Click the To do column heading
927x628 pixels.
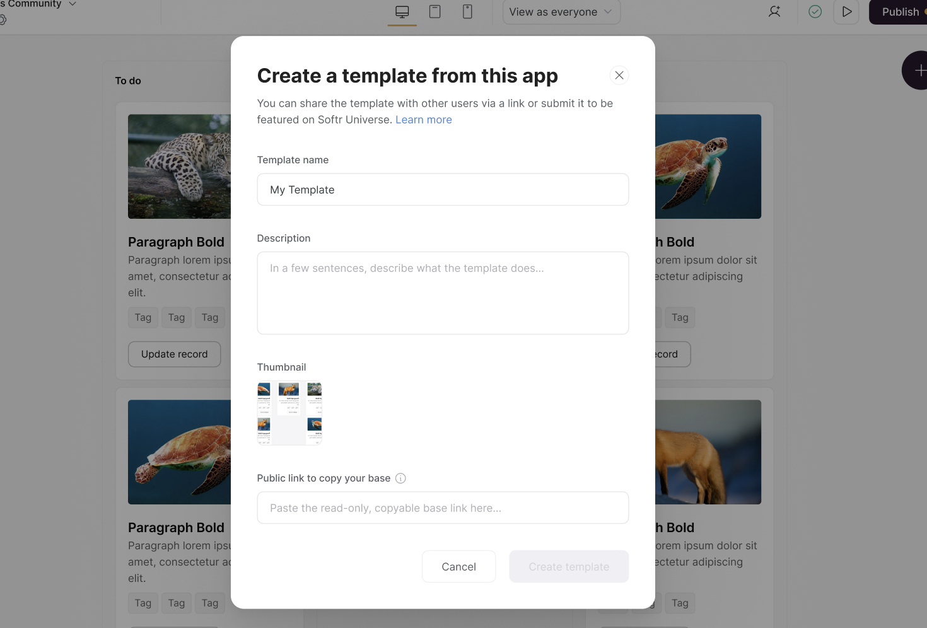(128, 81)
